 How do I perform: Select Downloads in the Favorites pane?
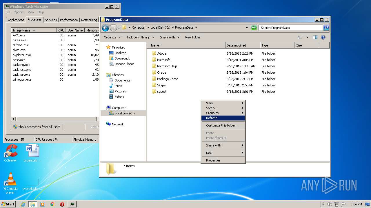122,58
